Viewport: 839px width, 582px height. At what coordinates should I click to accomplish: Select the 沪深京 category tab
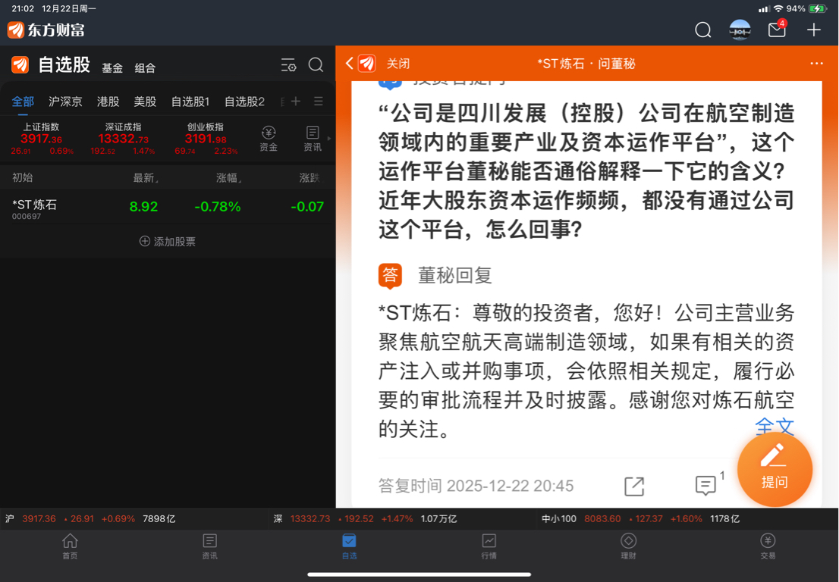point(65,102)
